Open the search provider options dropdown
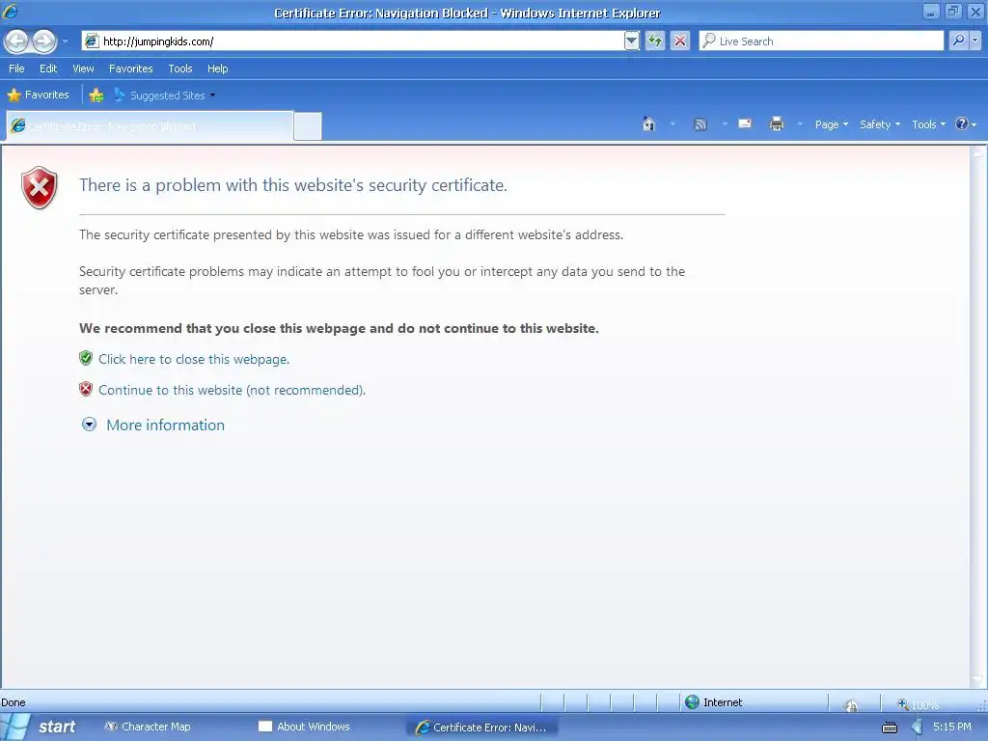This screenshot has height=741, width=988. click(x=975, y=41)
